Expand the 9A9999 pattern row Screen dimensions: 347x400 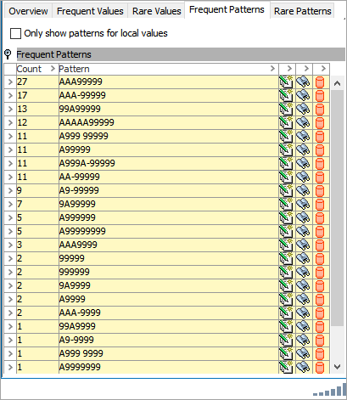coord(10,286)
